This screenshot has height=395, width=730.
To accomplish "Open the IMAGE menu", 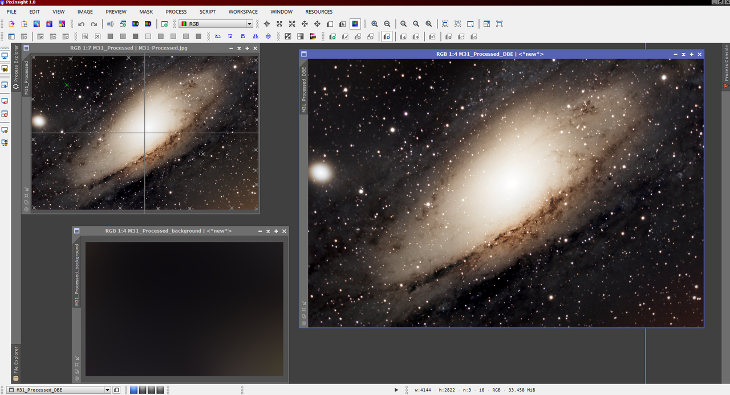I will [x=85, y=11].
